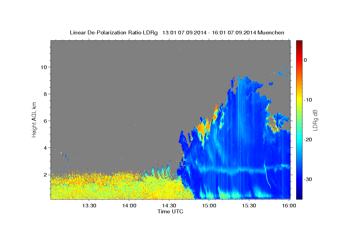
Task: Click the dark blue bottom of the colorbar
Action: tap(299, 196)
